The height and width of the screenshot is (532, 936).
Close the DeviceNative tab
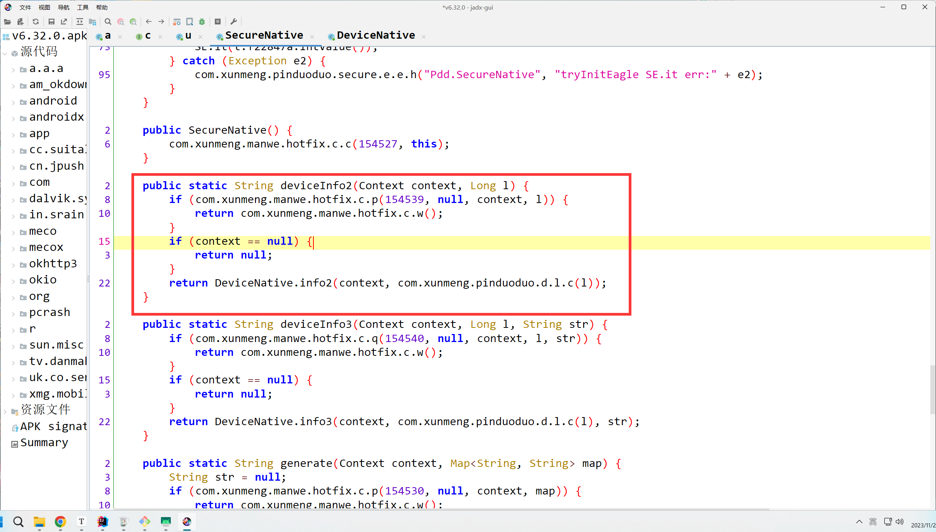click(x=424, y=37)
